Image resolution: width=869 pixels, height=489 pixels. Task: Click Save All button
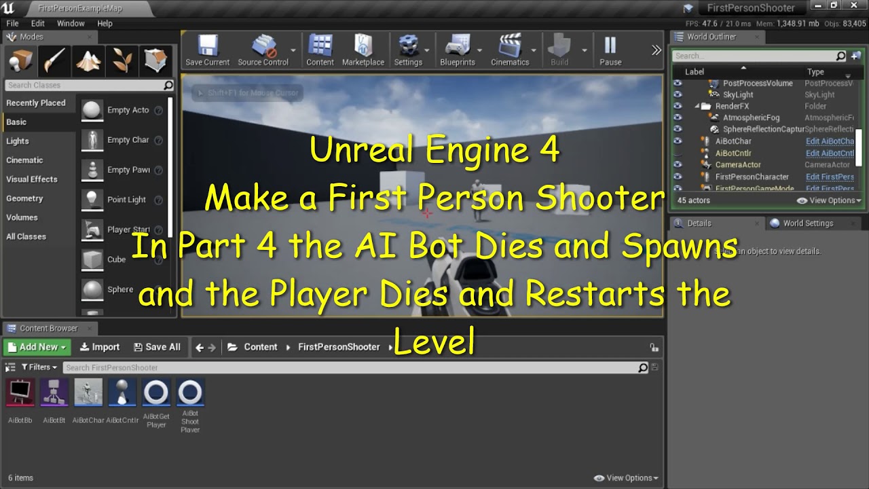pyautogui.click(x=157, y=347)
